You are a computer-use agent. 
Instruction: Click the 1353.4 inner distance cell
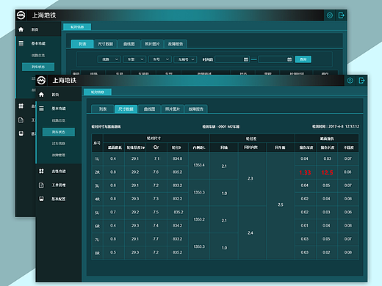tap(199, 165)
